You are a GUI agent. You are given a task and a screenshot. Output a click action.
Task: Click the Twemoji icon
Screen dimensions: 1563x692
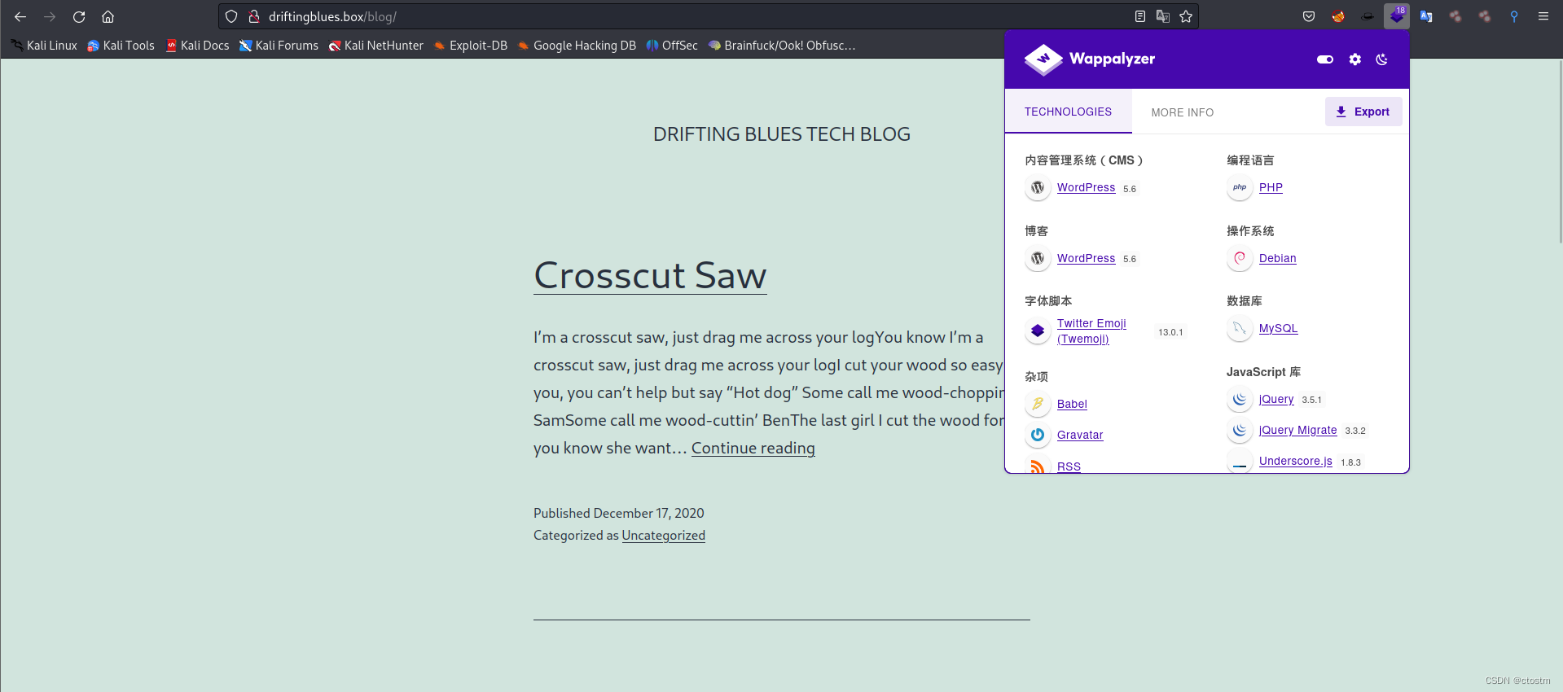1038,331
